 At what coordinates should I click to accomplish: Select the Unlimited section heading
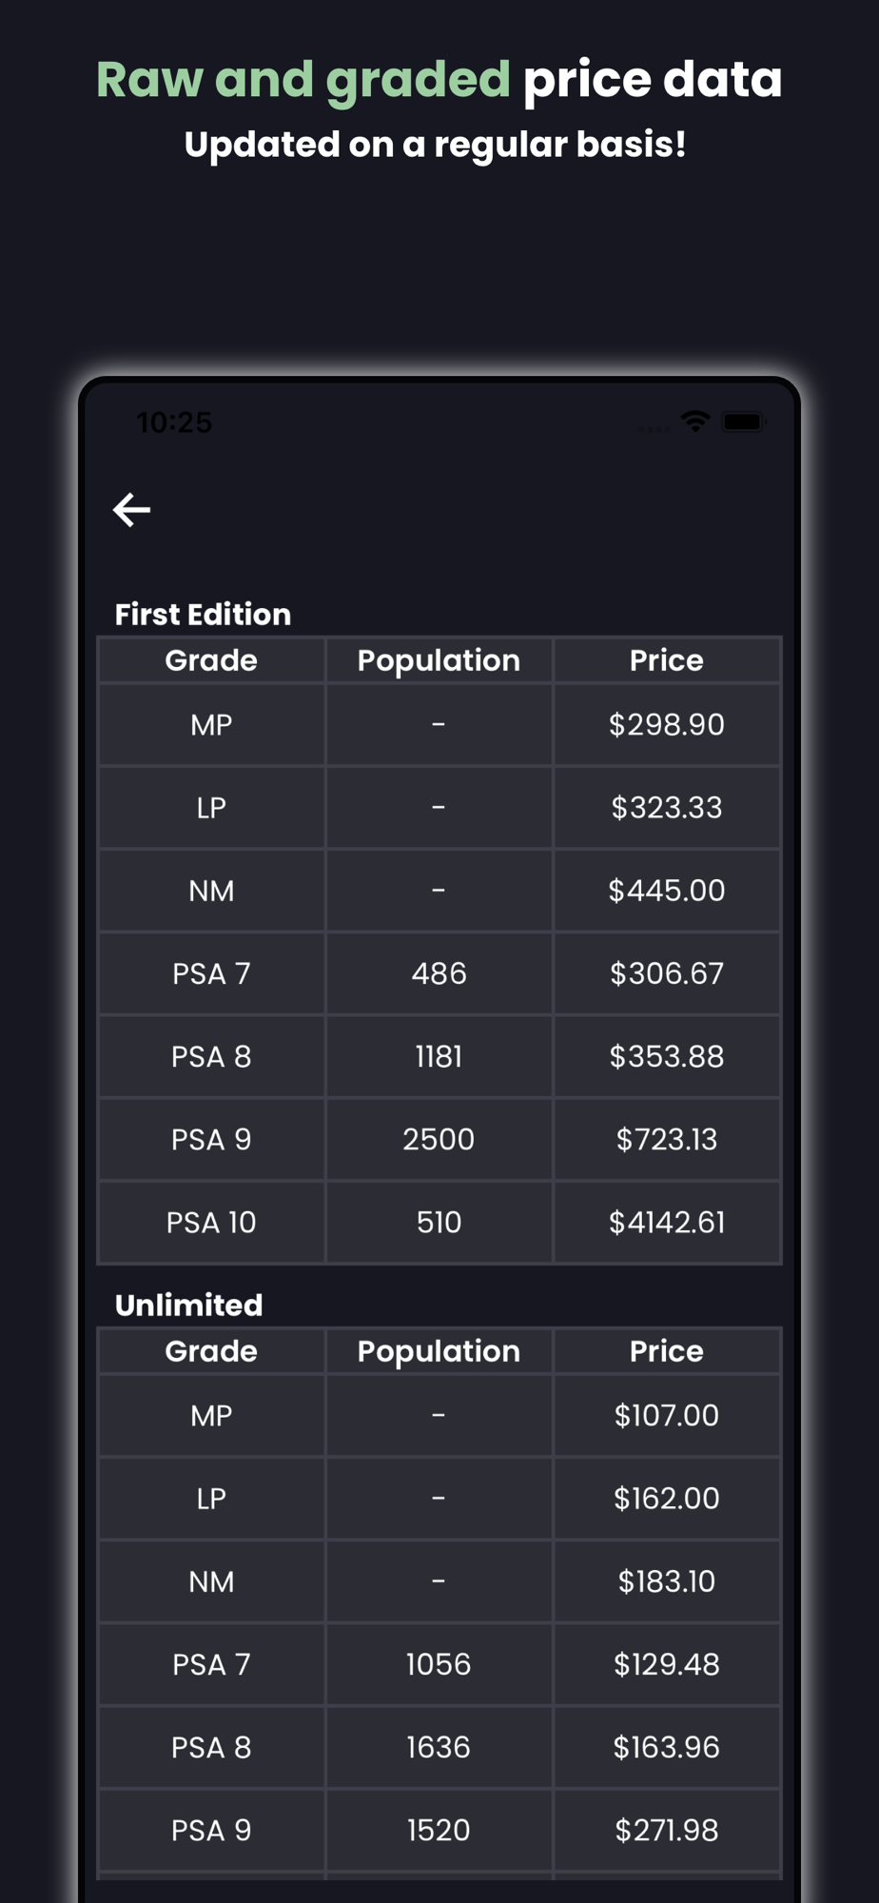tap(188, 1305)
